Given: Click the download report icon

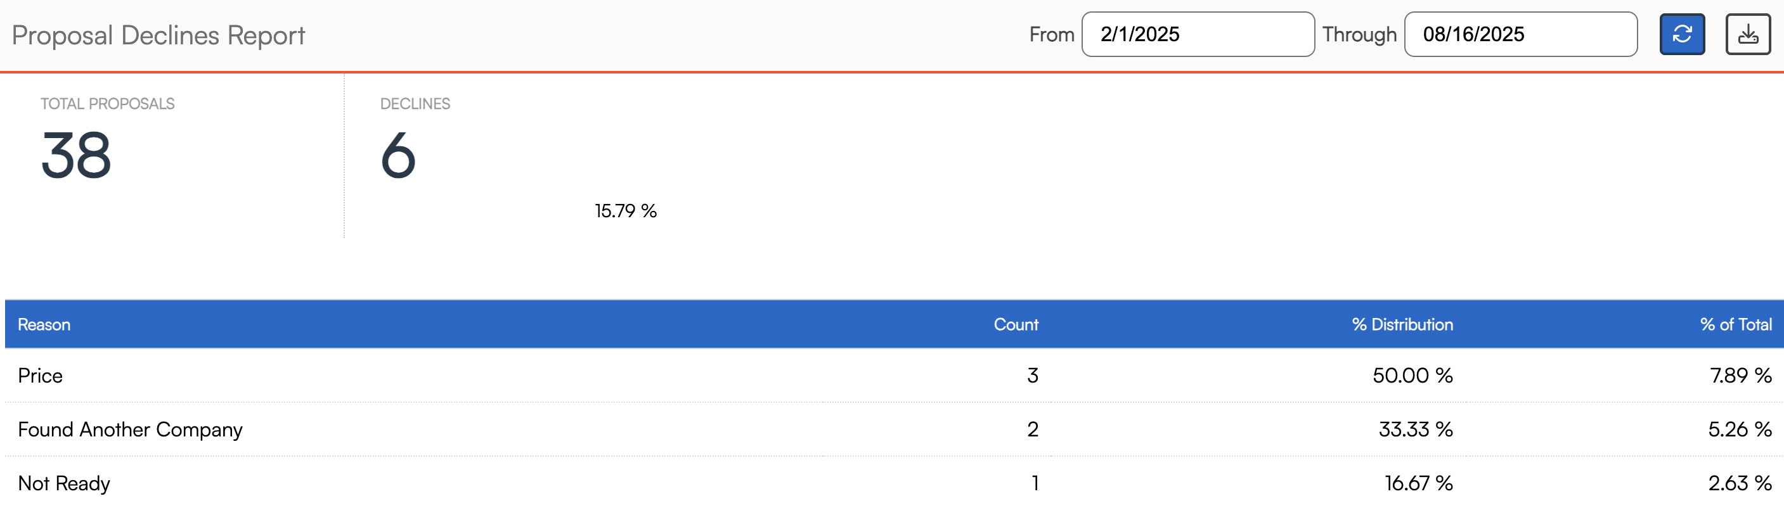Looking at the screenshot, I should (x=1747, y=34).
